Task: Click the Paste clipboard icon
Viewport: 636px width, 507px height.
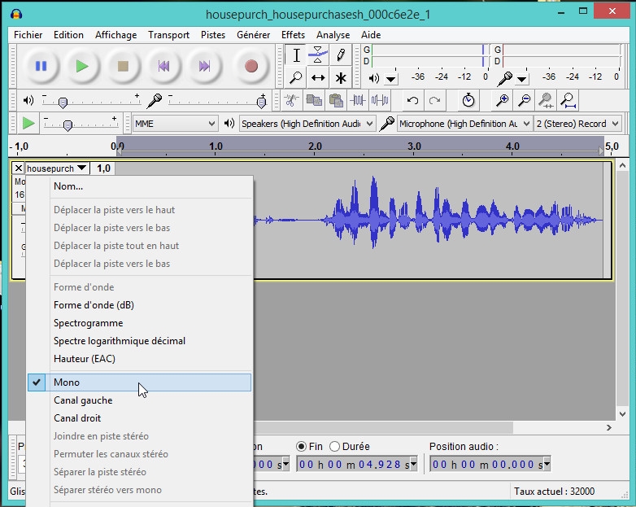Action: [336, 100]
